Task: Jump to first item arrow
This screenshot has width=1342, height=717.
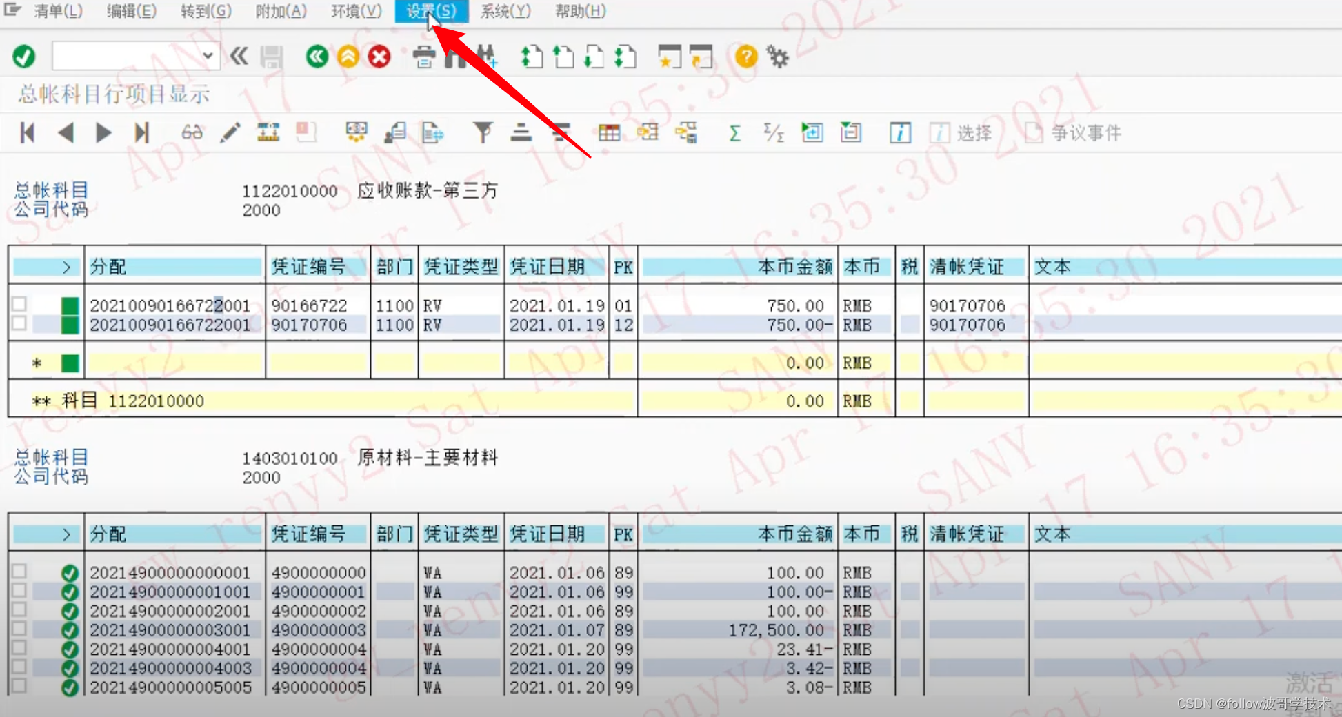Action: [x=28, y=132]
